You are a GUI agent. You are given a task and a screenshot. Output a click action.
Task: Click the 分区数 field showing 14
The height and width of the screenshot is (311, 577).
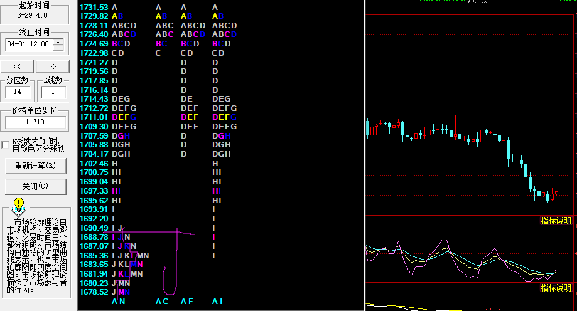(x=18, y=92)
